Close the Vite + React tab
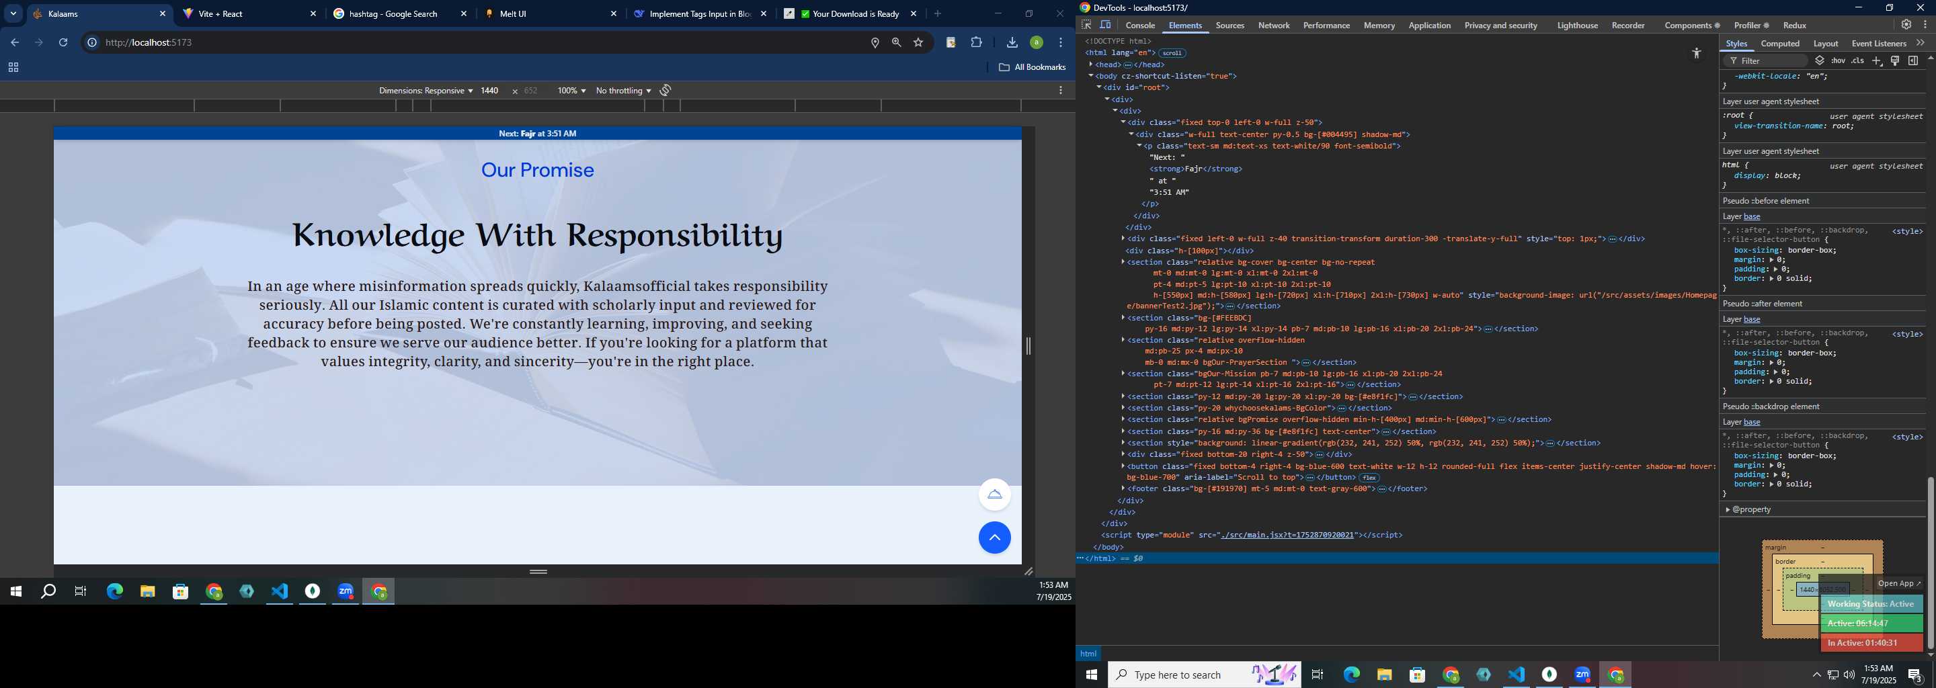 (x=313, y=13)
